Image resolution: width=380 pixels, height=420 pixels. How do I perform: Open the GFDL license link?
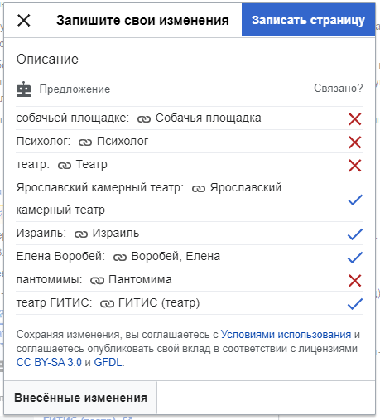(108, 362)
